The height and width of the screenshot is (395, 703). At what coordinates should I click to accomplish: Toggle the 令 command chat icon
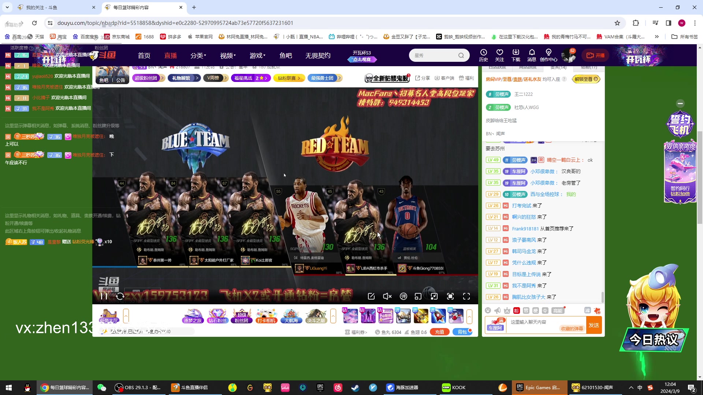pyautogui.click(x=545, y=311)
